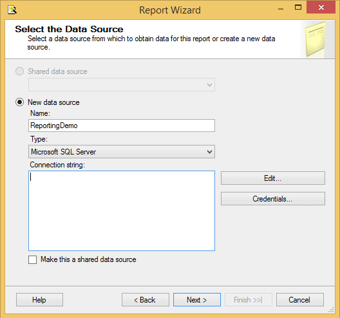Click the Type dropdown arrow chevron
The height and width of the screenshot is (318, 340).
tap(209, 152)
